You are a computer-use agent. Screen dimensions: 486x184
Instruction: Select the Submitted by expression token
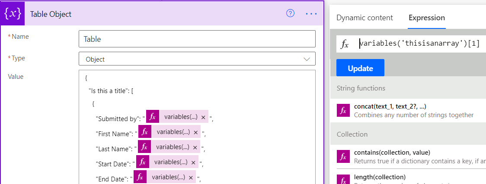[177, 117]
